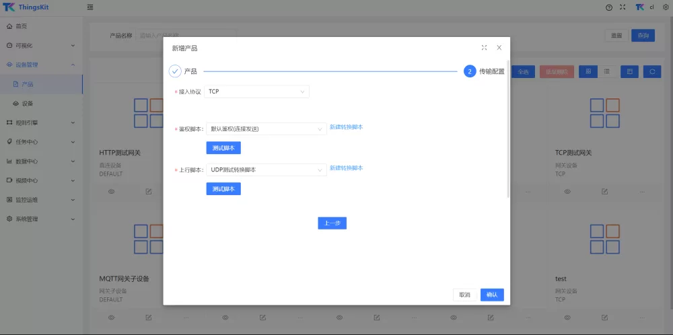The height and width of the screenshot is (335, 673).
Task: Expand the 上行脚本 UDP测试转换脚本 dropdown
Action: click(266, 170)
